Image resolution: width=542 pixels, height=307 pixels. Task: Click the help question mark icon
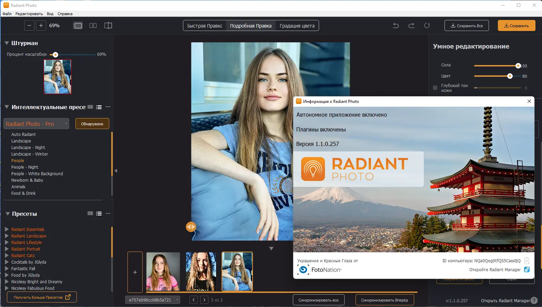tap(534, 300)
